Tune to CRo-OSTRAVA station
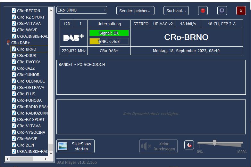This screenshot has height=167, width=251. [31, 87]
